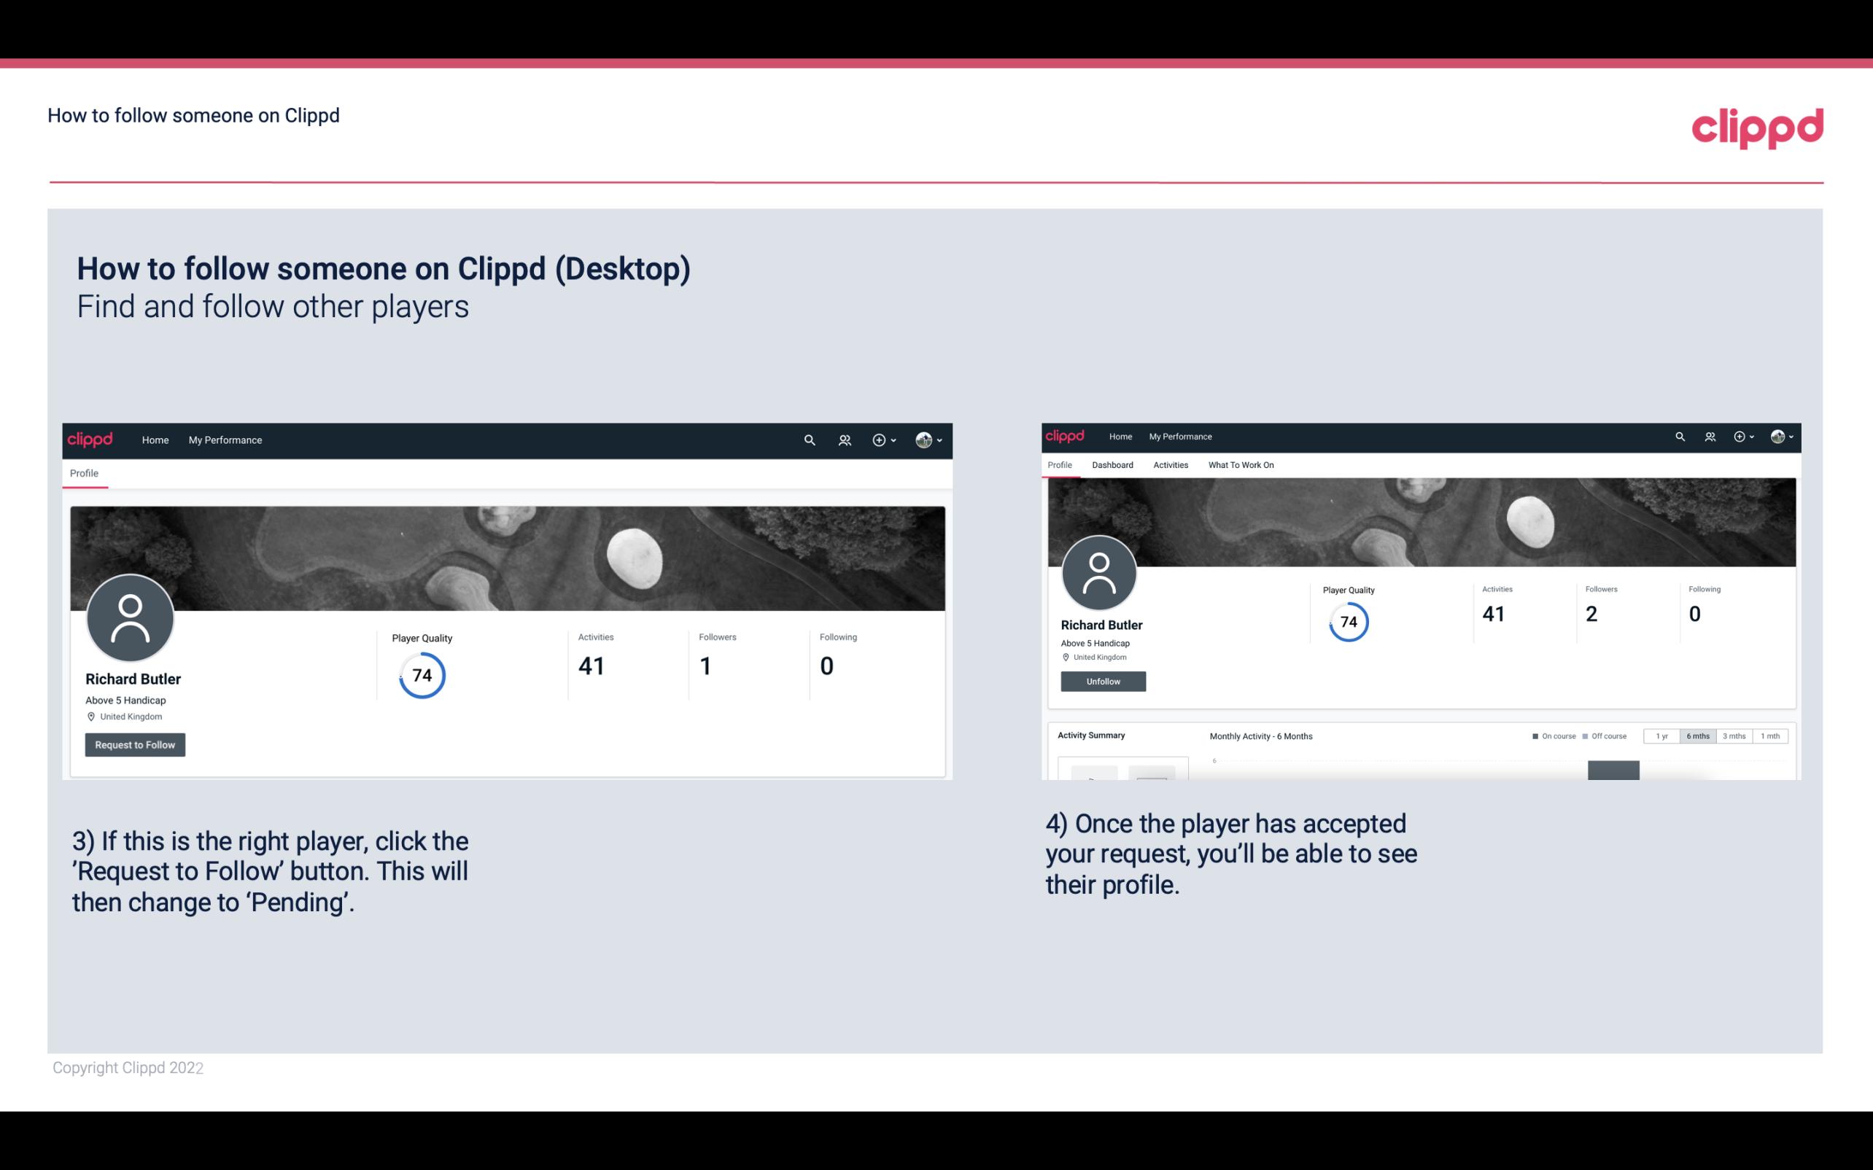Viewport: 1873px width, 1170px height.
Task: Click the 'Request to Follow' button
Action: coord(133,744)
